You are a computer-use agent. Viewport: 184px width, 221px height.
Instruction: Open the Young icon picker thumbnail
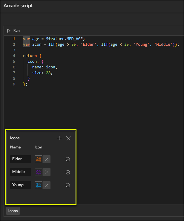[x=39, y=185]
